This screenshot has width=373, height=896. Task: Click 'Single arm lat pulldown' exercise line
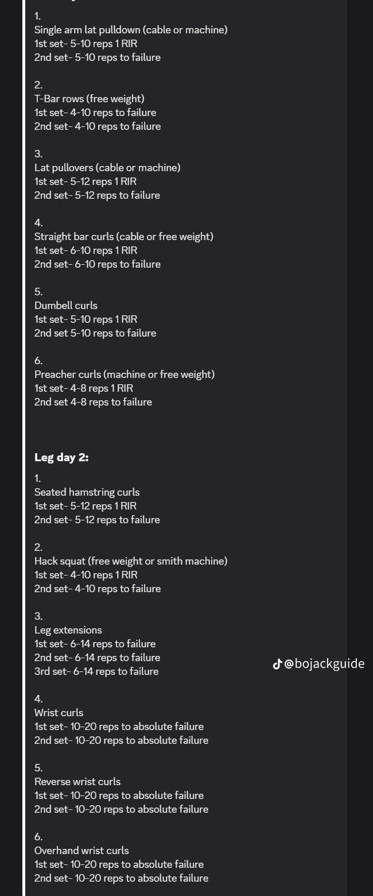click(x=130, y=30)
